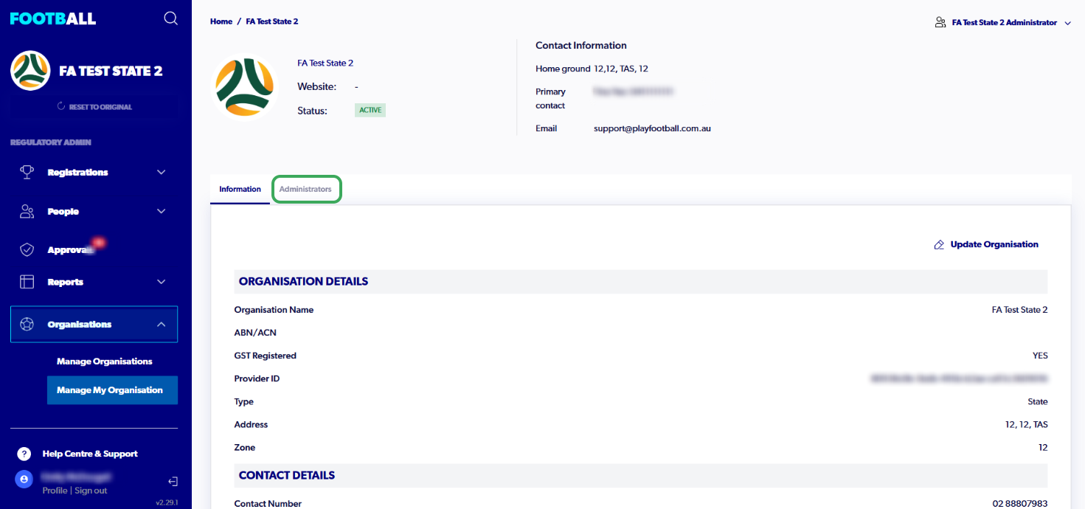Image resolution: width=1085 pixels, height=509 pixels.
Task: Click the sign-out arrow icon
Action: click(x=173, y=482)
